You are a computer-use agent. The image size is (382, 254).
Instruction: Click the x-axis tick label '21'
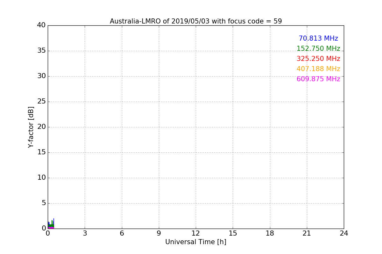point(307,233)
